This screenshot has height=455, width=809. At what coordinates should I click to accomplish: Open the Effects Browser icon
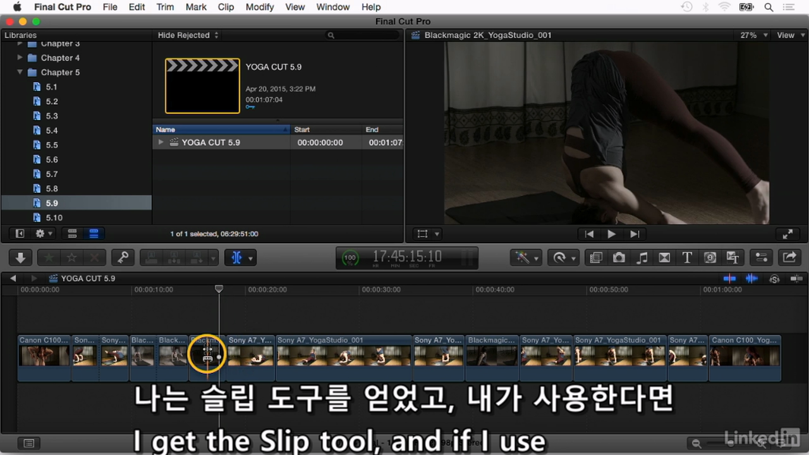[x=595, y=258]
